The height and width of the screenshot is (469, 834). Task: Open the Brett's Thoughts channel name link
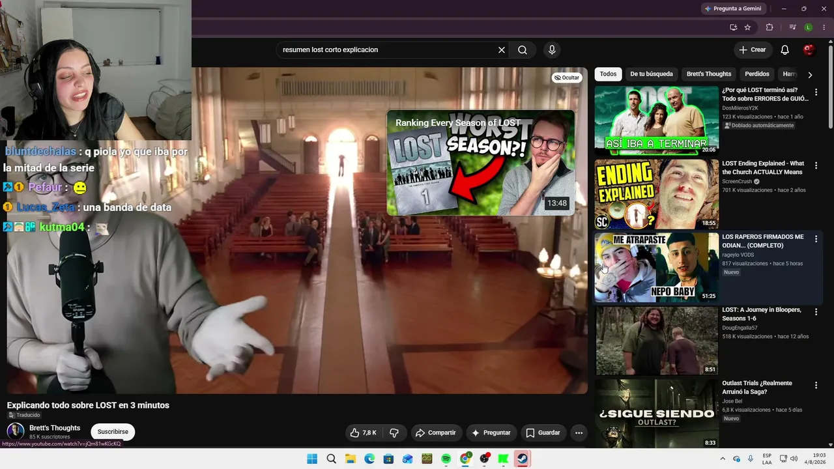tap(55, 428)
